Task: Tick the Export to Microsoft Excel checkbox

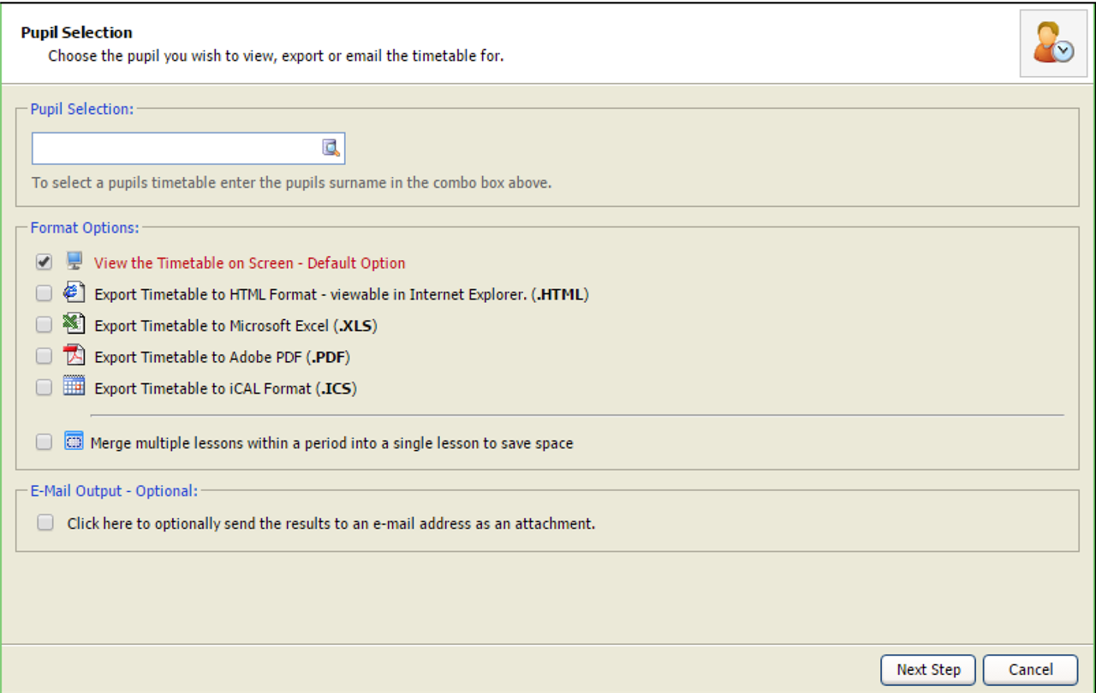Action: pos(45,325)
